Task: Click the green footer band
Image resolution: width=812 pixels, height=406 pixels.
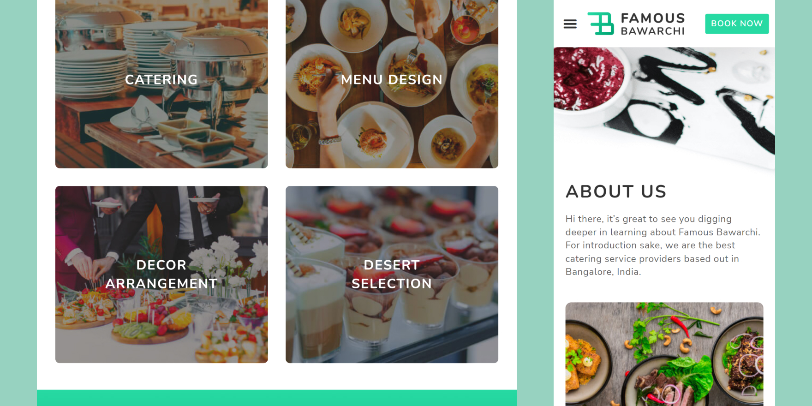Action: point(277,398)
